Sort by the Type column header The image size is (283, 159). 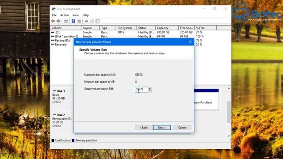pyautogui.click(x=108, y=28)
